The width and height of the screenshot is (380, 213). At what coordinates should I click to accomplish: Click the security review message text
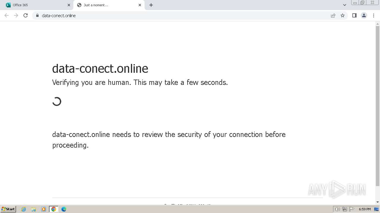[x=169, y=140]
